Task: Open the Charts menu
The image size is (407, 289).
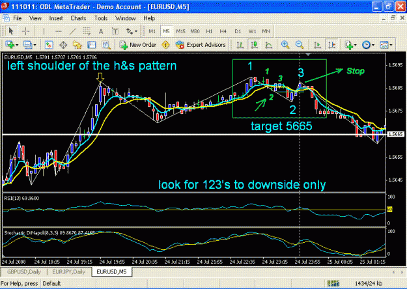Action: point(78,18)
